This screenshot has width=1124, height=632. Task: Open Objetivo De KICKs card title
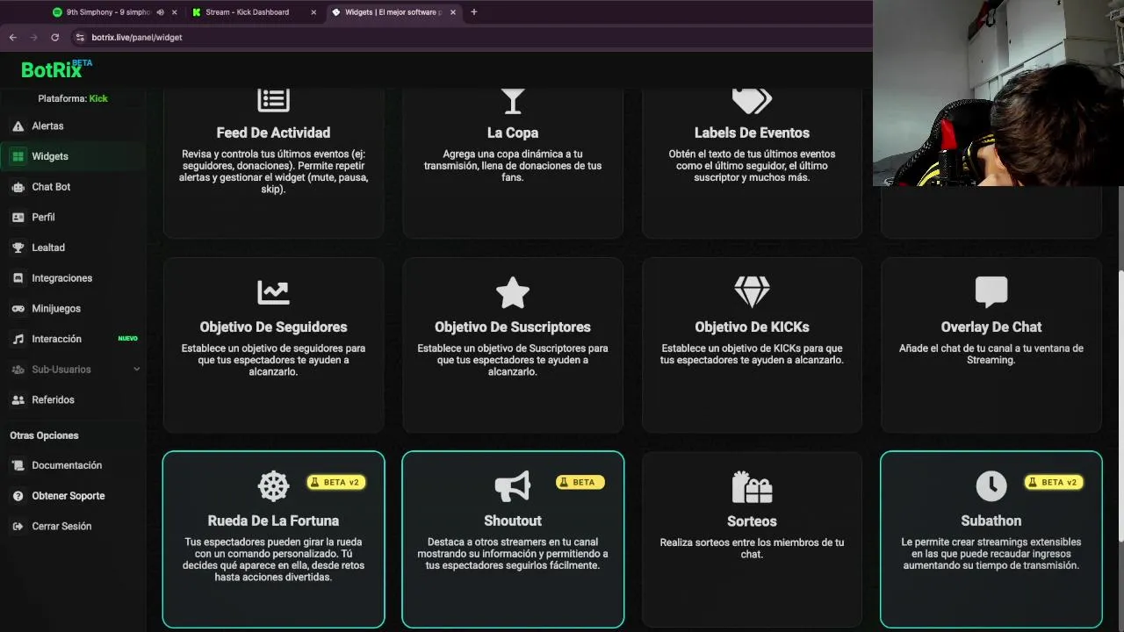tap(752, 327)
